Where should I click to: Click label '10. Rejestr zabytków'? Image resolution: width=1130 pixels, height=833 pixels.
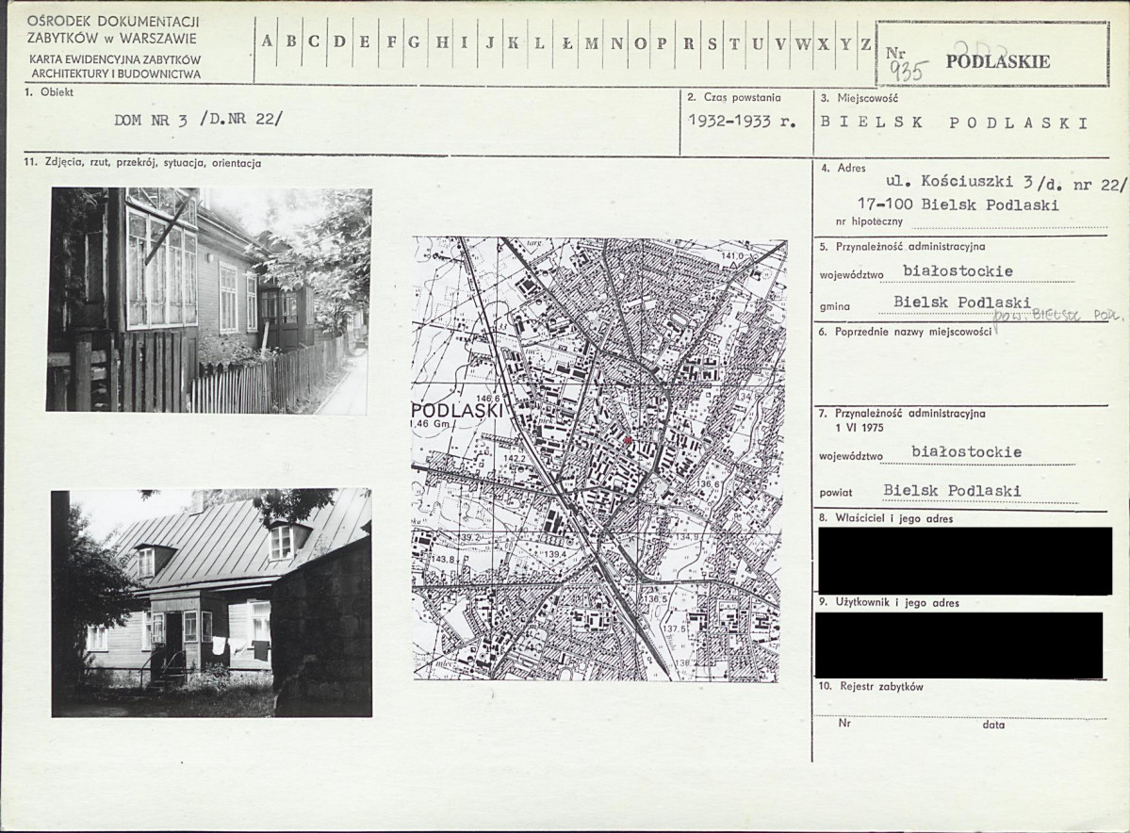[x=871, y=687]
